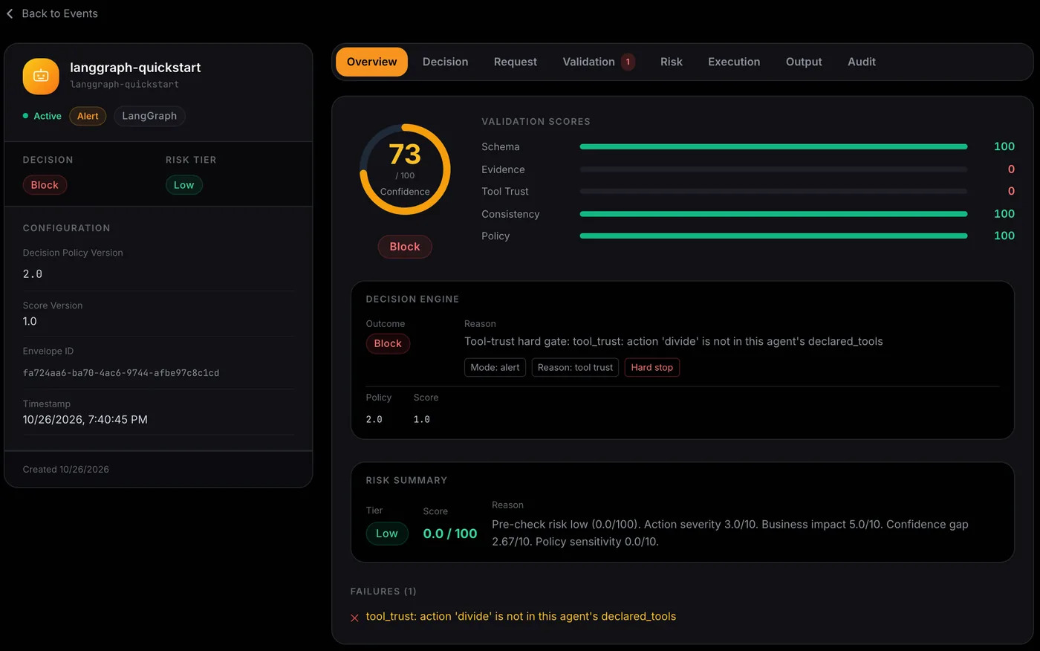Click the 'Reason: tool trust' tag

pyautogui.click(x=575, y=367)
